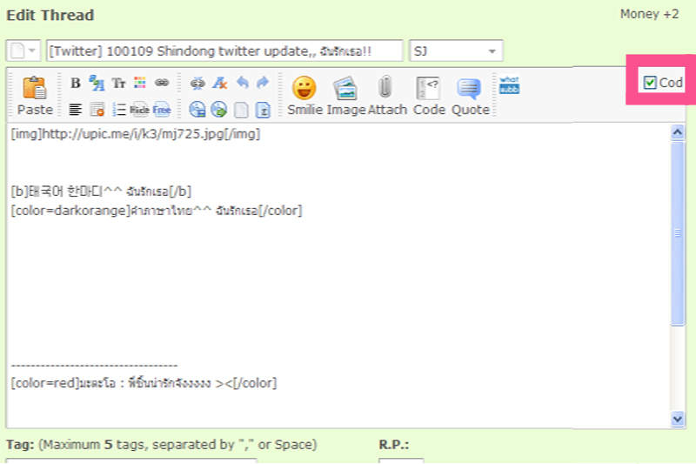Screen dimensions: 696x464
Task: Toggle the Code mode checkbox
Action: pos(650,82)
